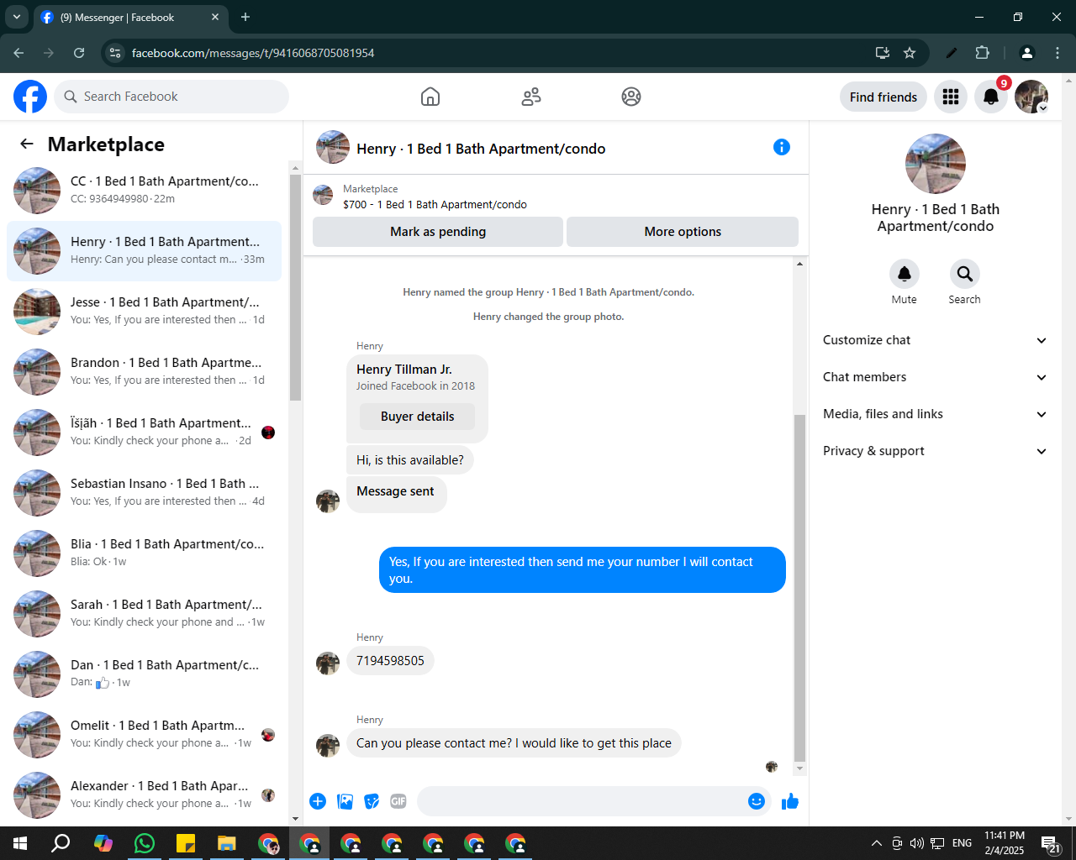Open Alexander apartment conversation
The width and height of the screenshot is (1076, 860).
tap(145, 795)
